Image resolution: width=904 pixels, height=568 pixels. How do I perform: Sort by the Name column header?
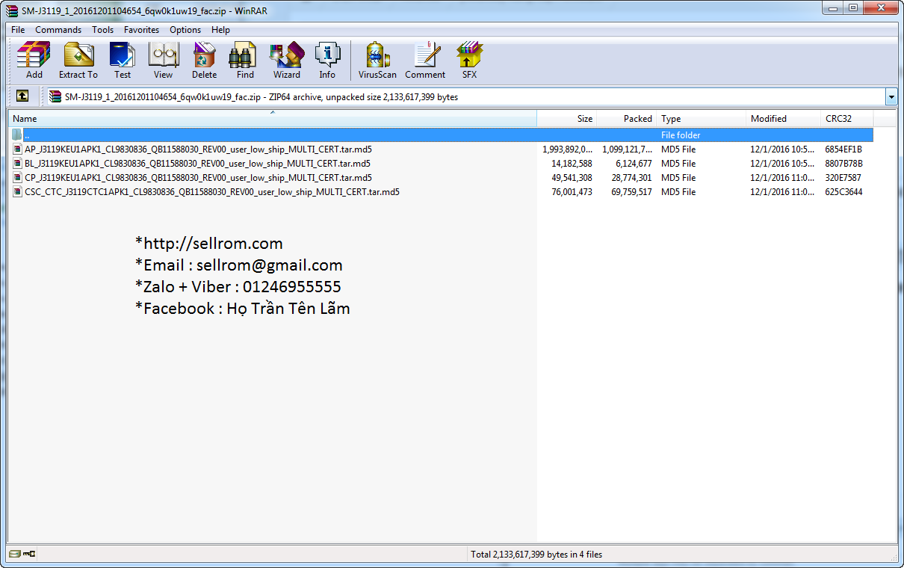pos(273,119)
